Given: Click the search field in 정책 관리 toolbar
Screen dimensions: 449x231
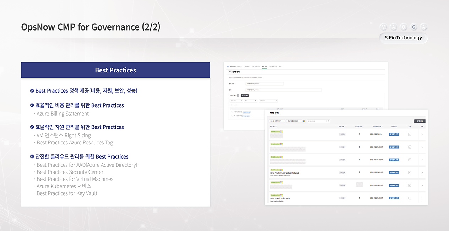Looking at the screenshot, I should [318, 121].
